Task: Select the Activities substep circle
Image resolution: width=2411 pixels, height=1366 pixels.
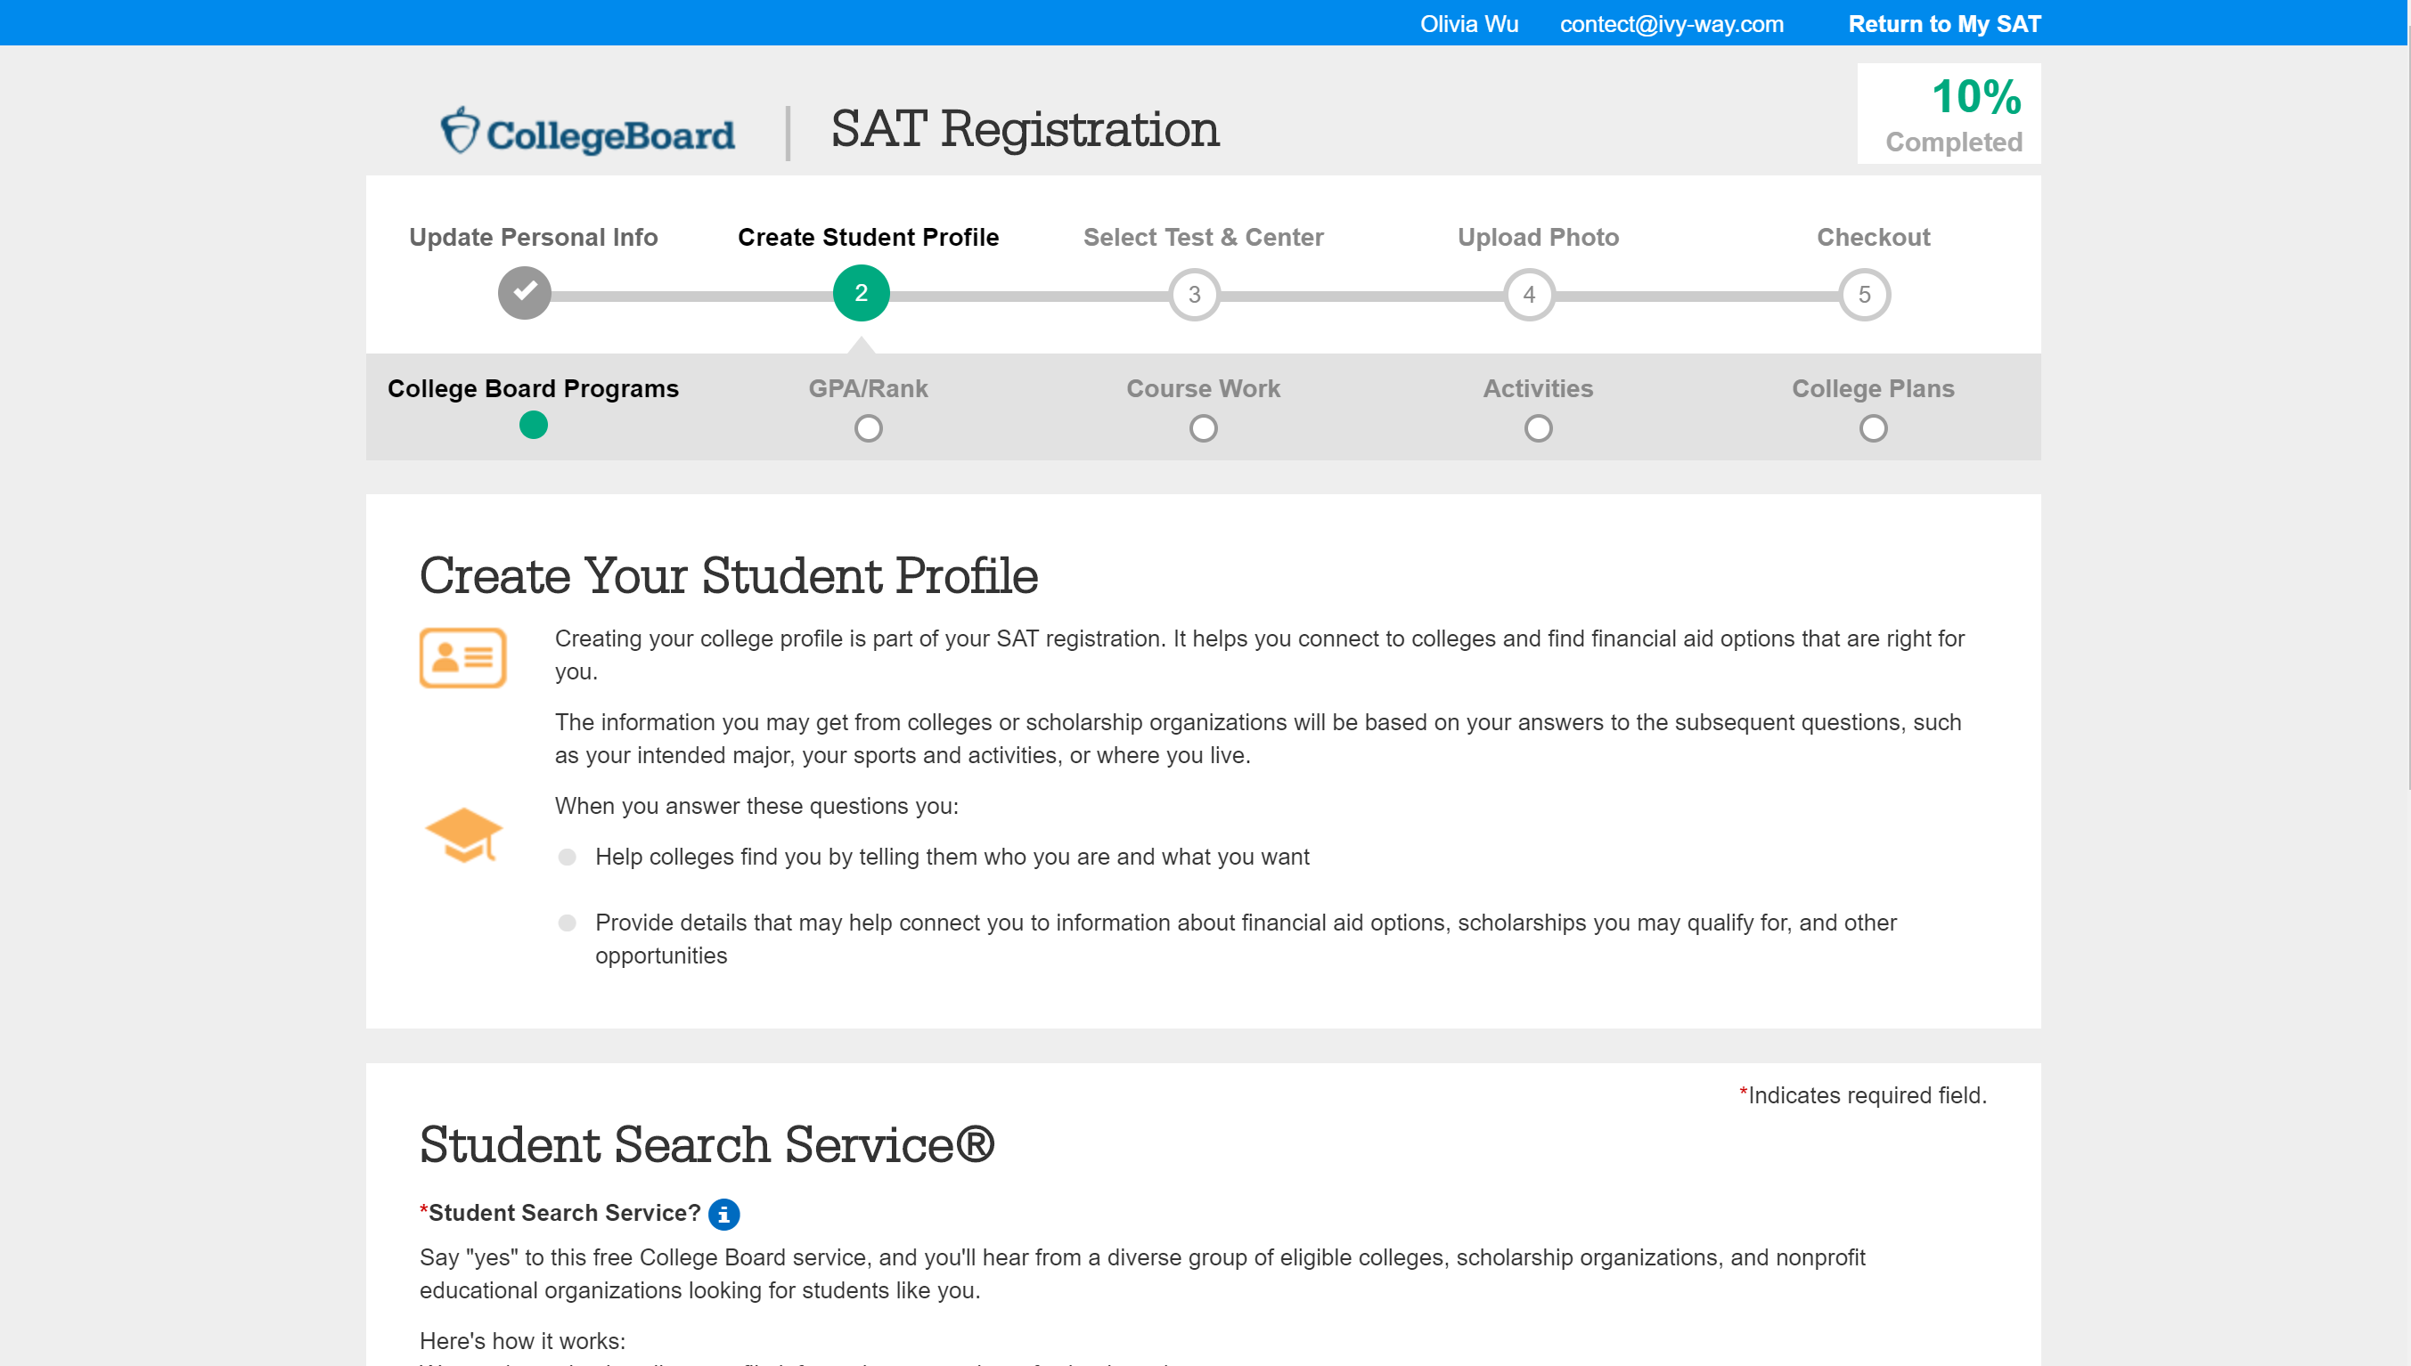Action: coord(1537,428)
